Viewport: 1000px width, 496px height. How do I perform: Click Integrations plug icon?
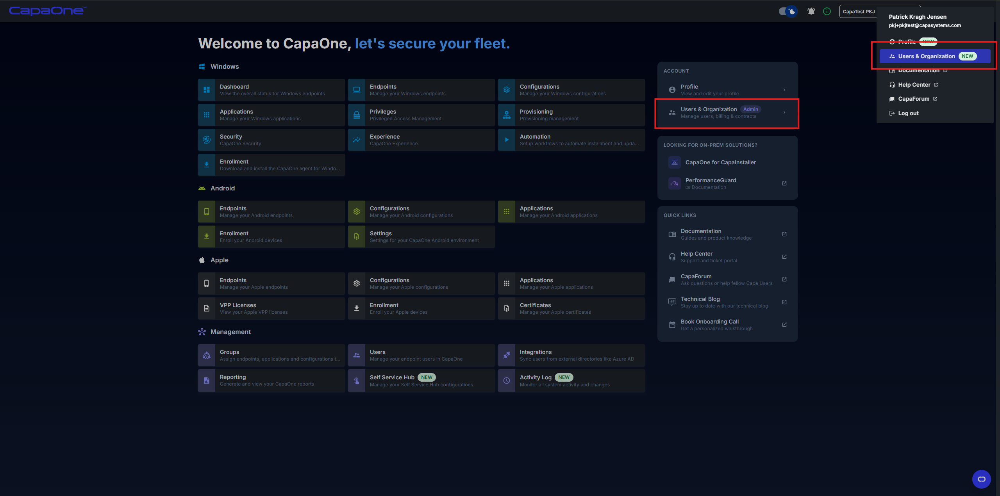click(x=507, y=355)
